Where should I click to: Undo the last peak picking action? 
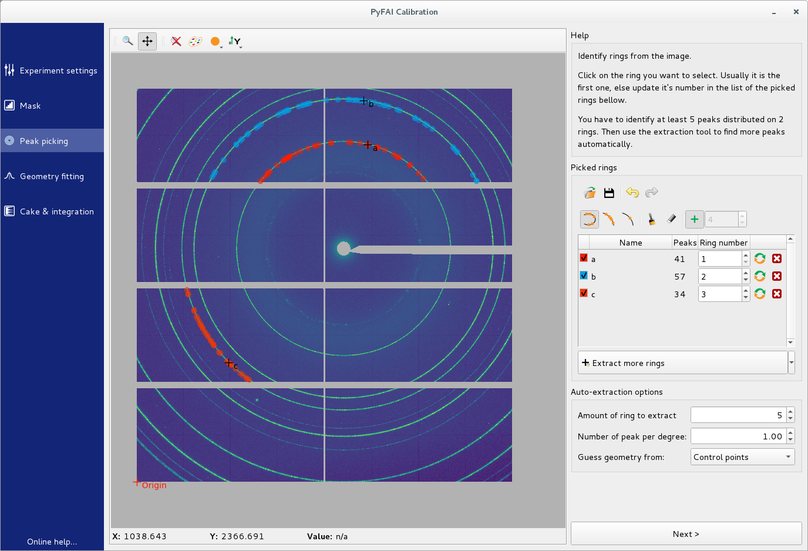coord(632,192)
